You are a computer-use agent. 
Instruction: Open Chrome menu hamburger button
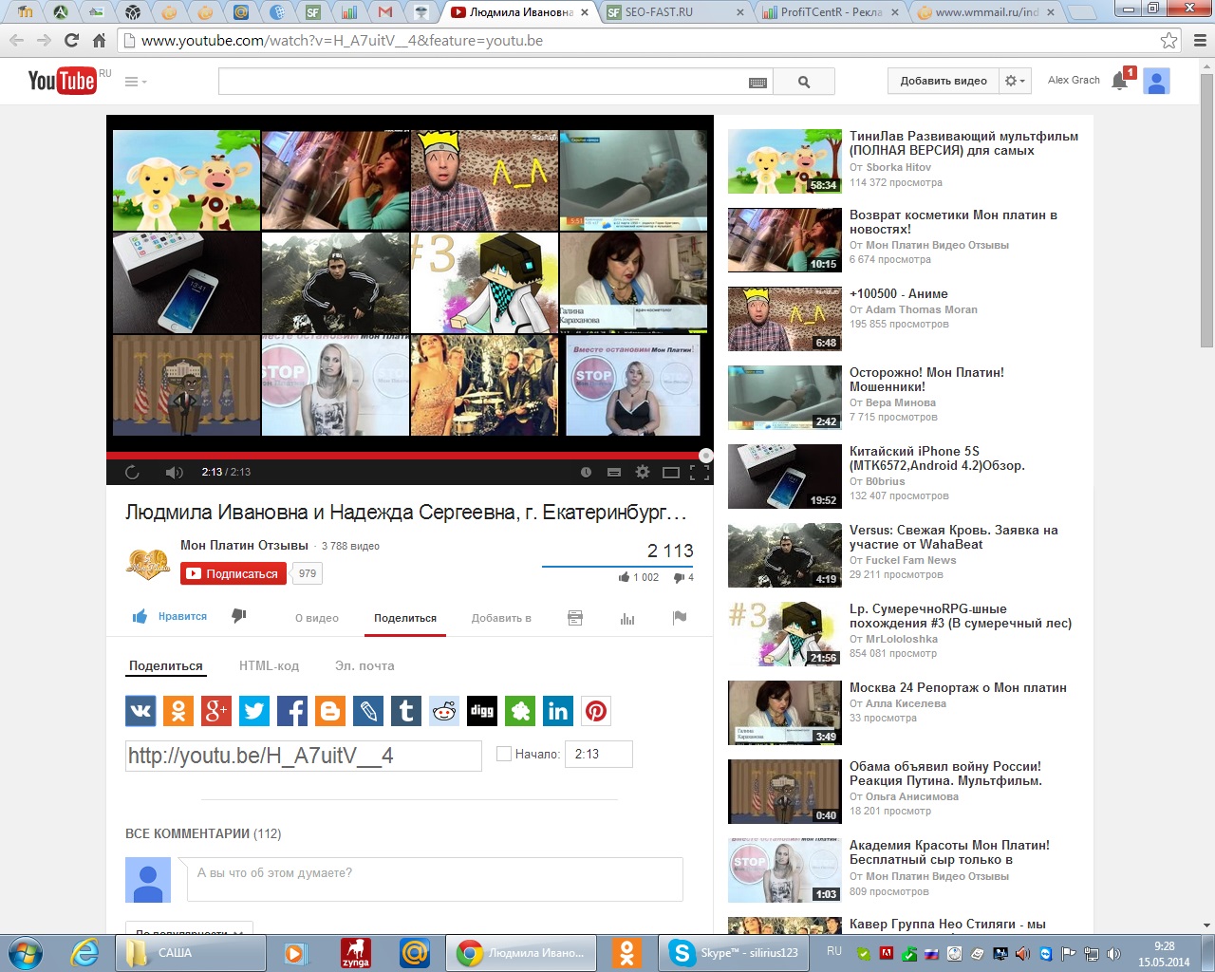[1200, 41]
